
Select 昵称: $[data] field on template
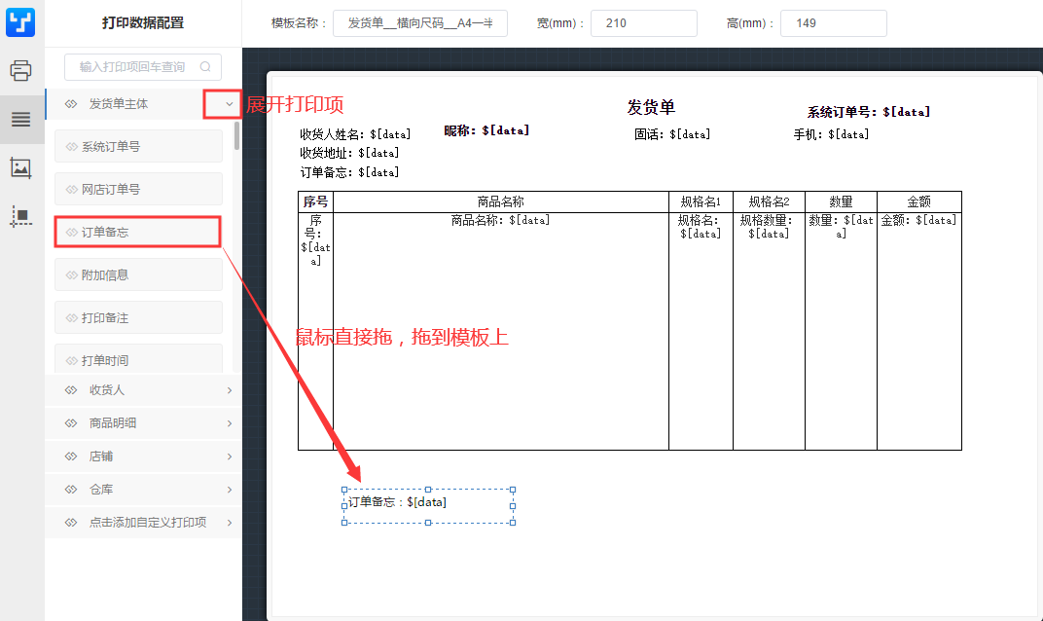point(486,130)
